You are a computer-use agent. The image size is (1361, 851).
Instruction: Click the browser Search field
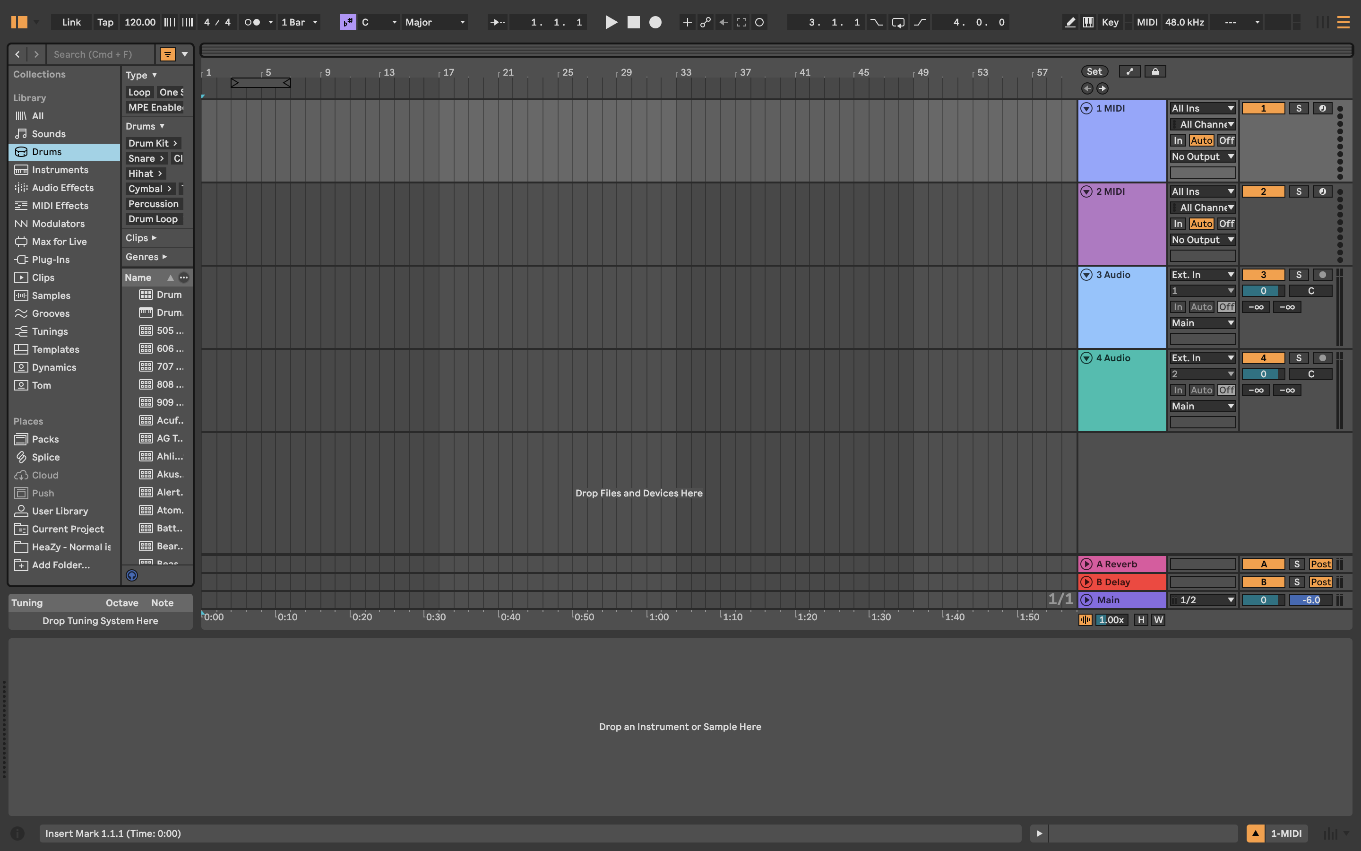coord(100,54)
